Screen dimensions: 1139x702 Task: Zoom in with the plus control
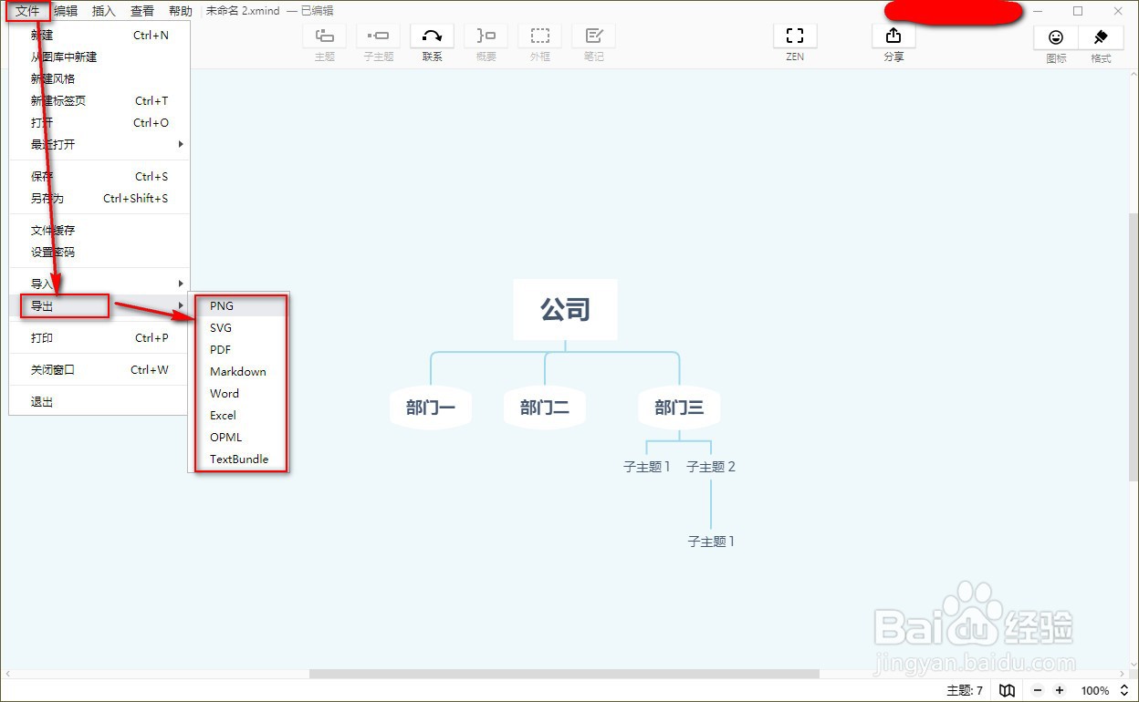tap(1061, 690)
